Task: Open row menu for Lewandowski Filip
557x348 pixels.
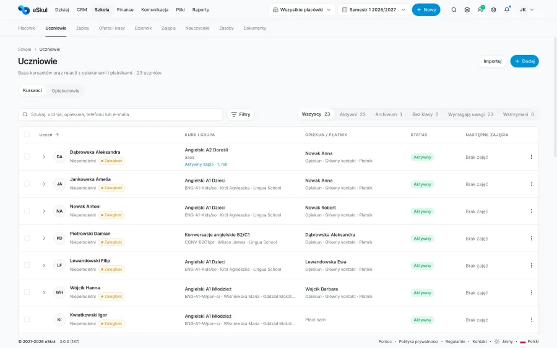Action: click(532, 265)
